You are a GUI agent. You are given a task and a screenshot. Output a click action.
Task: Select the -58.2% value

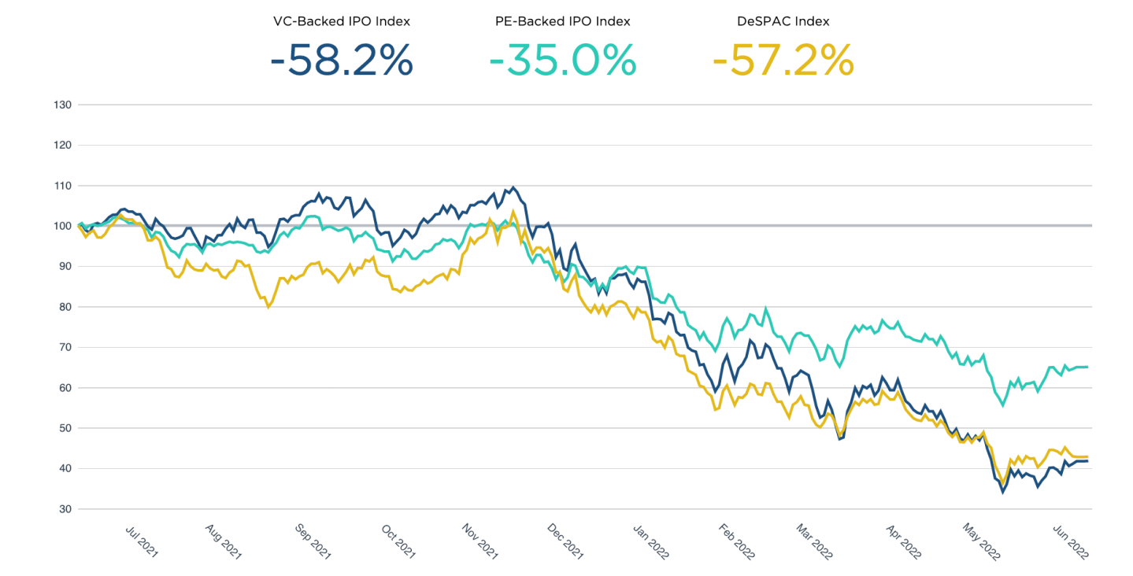341,60
